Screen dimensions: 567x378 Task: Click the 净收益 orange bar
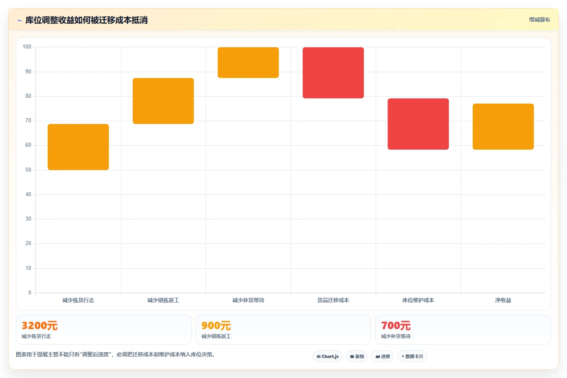click(503, 126)
